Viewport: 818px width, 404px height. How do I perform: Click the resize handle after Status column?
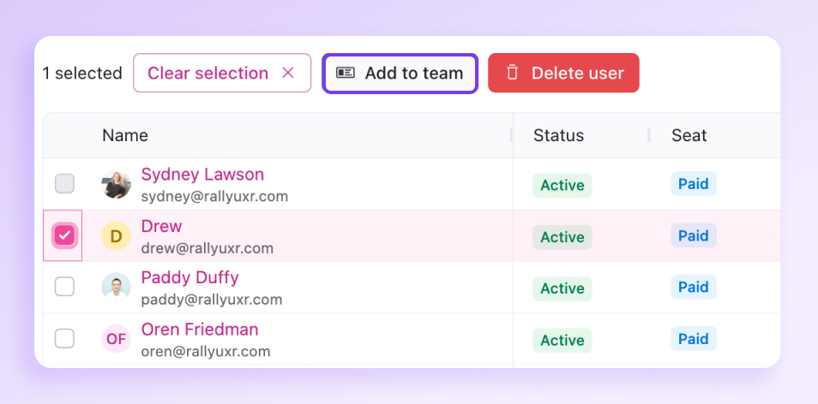pos(649,135)
